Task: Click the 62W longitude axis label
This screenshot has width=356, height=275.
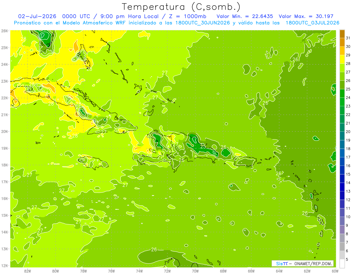Action: point(307,271)
